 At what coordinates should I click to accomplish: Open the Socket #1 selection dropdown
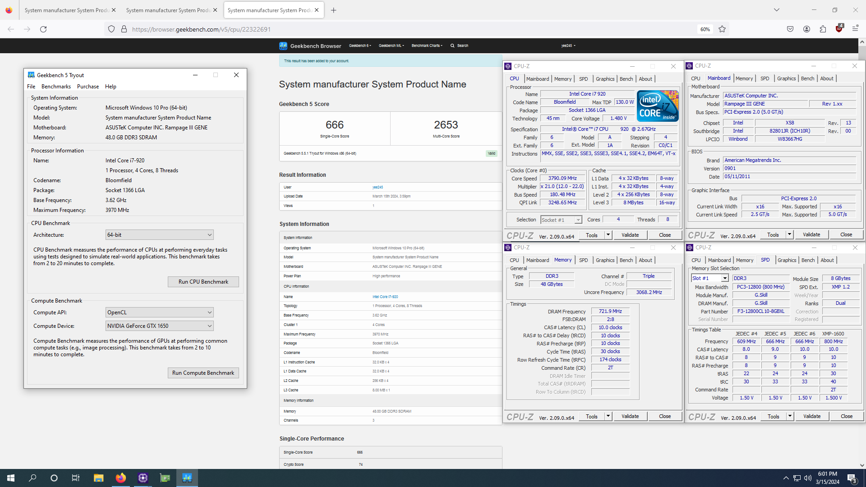click(561, 220)
